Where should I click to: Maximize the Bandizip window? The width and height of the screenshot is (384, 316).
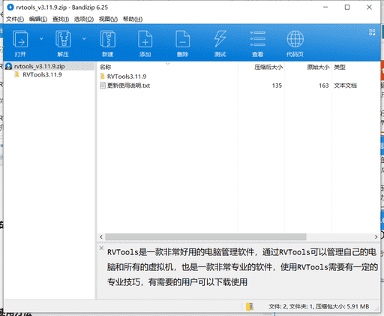(x=347, y=8)
